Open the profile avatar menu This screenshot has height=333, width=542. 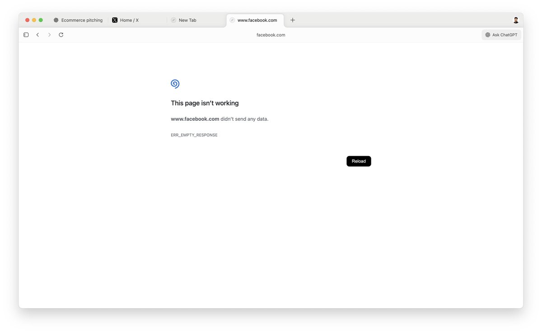(516, 20)
